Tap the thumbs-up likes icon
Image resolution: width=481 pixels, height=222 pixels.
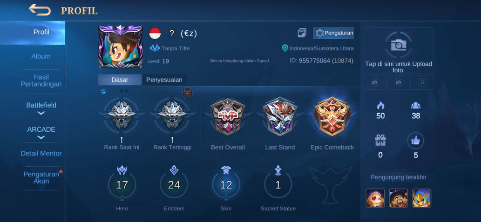coord(415,141)
